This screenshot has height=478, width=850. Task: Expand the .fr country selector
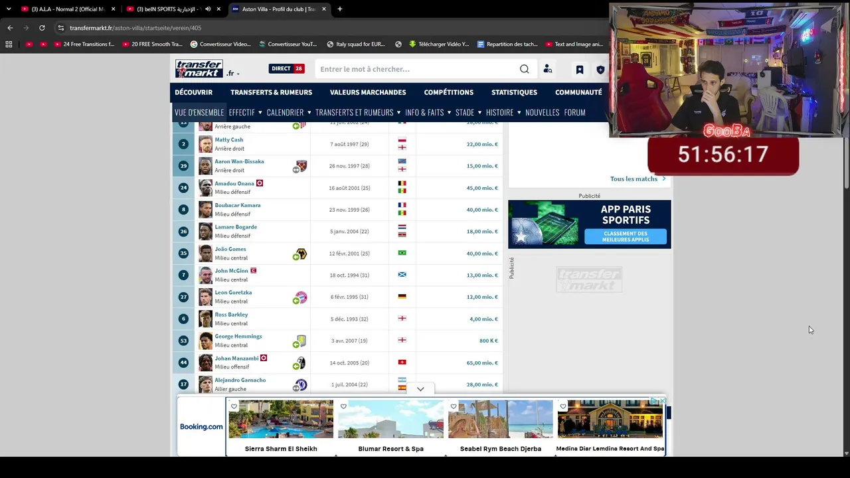tap(233, 73)
